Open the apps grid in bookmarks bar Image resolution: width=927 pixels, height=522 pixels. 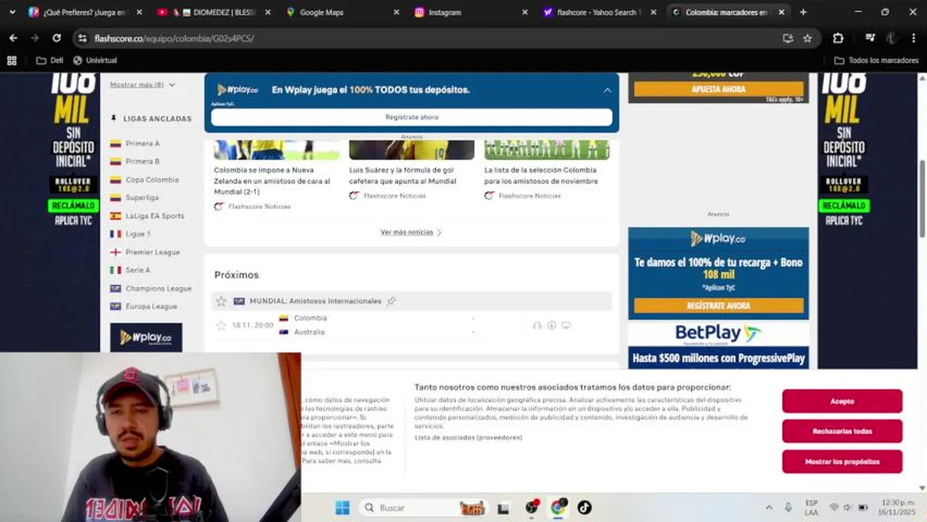point(12,60)
